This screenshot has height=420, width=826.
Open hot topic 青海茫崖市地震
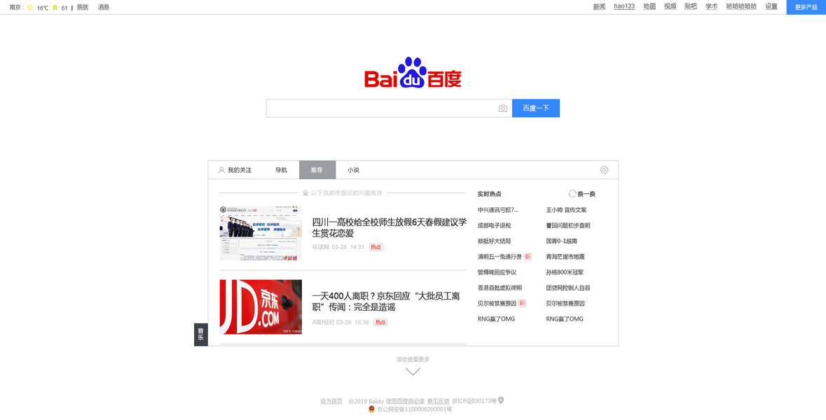(565, 256)
